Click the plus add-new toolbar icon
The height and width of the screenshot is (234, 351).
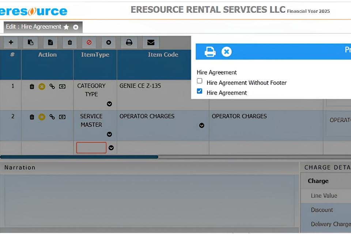pos(11,42)
